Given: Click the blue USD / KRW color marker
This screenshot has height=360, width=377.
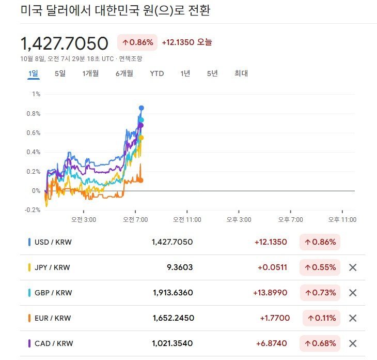Looking at the screenshot, I should [29, 242].
